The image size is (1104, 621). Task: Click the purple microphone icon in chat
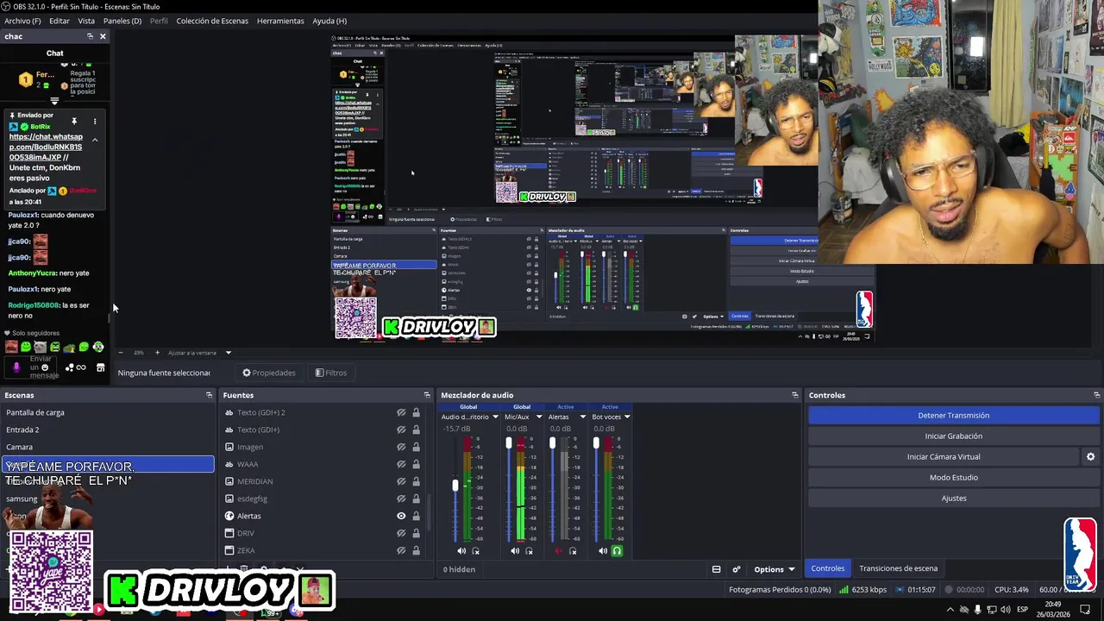tap(16, 367)
